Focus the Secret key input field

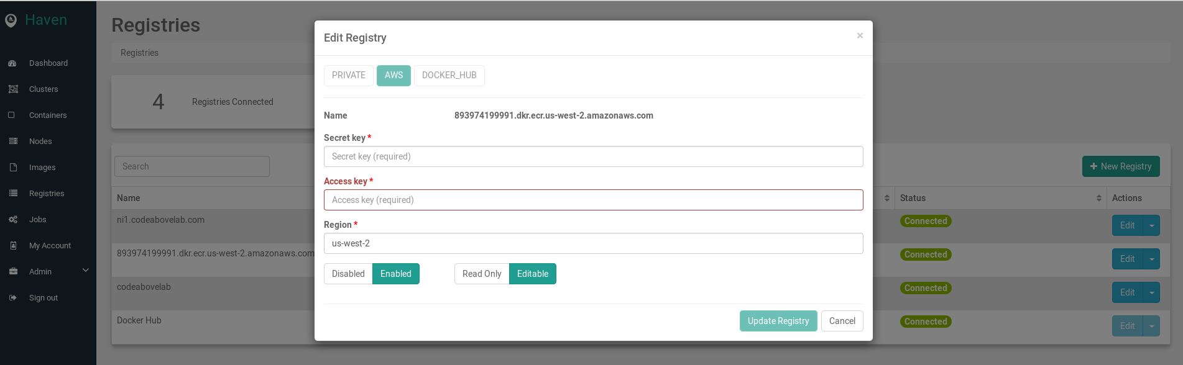[x=593, y=156]
